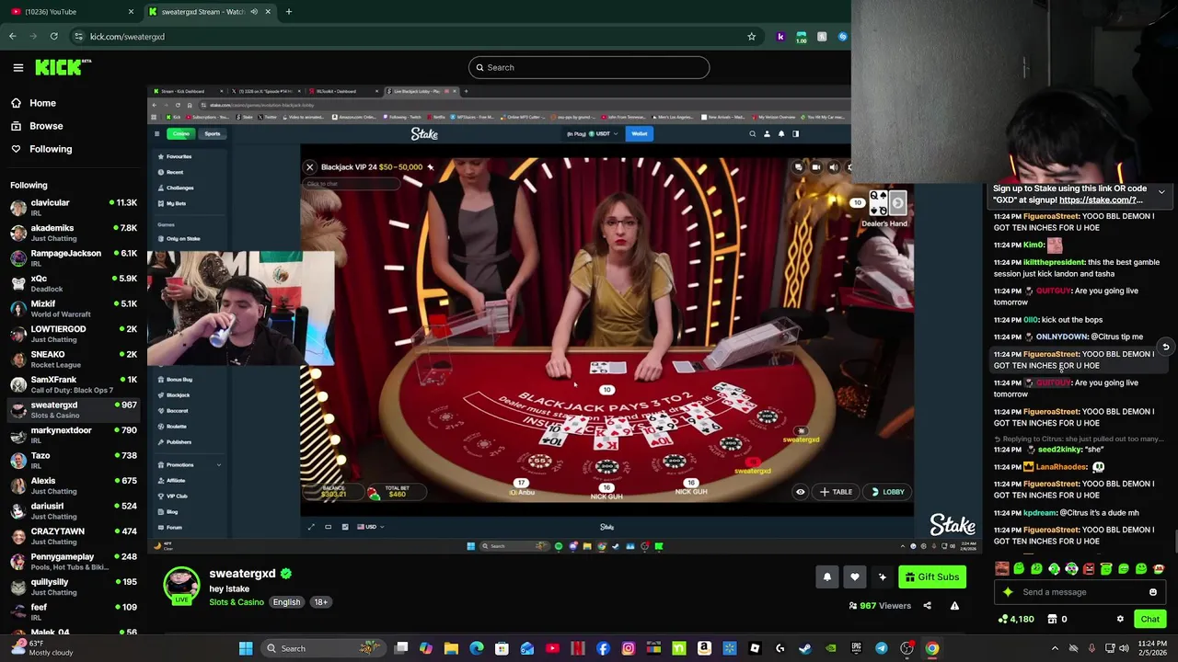This screenshot has width=1178, height=662.
Task: Bookmark this page with star icon
Action: (751, 37)
